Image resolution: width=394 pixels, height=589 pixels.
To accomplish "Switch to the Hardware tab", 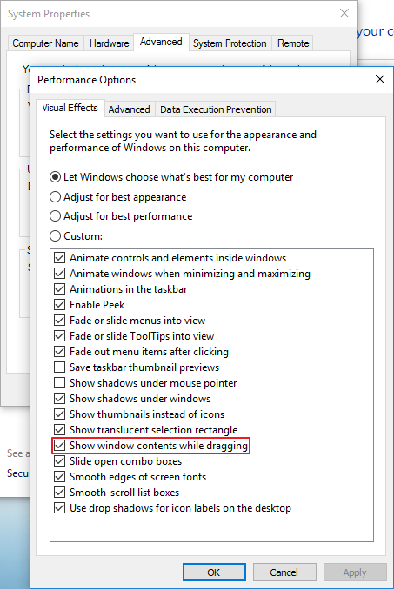I will (109, 43).
